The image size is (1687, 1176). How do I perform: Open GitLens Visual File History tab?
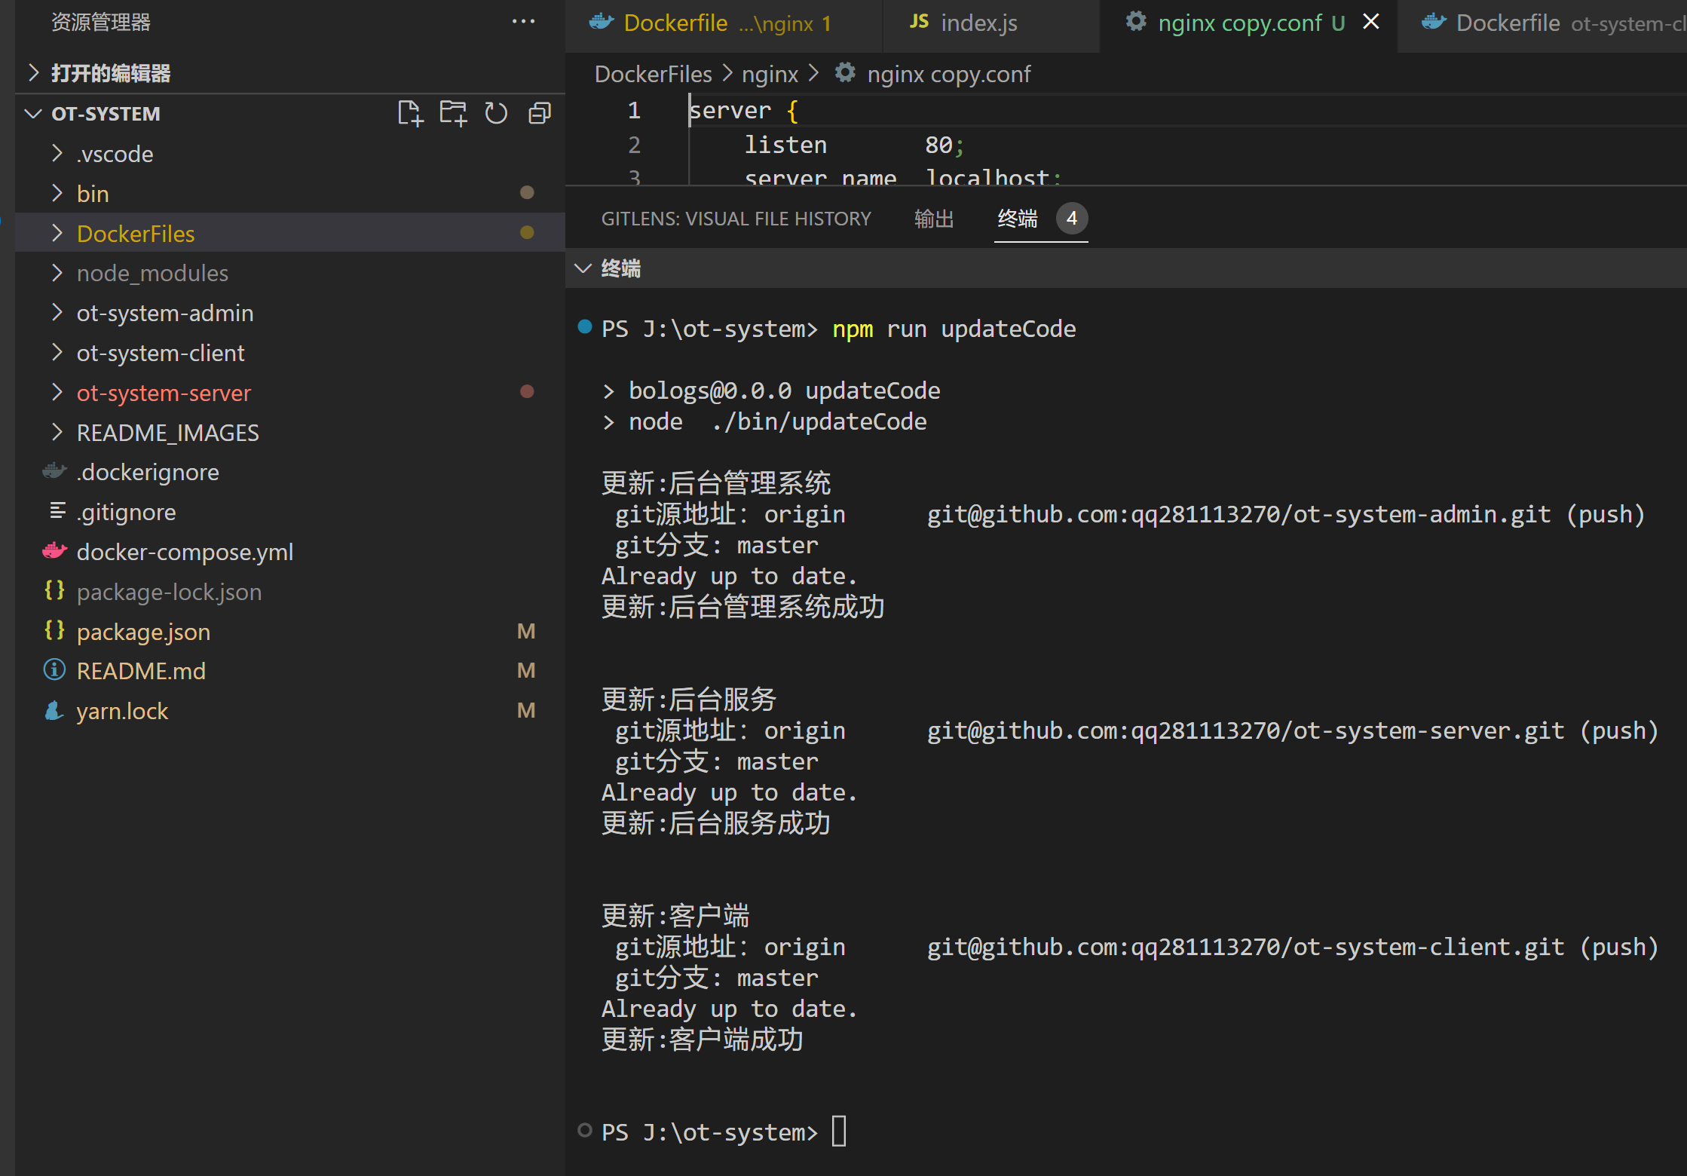736,219
